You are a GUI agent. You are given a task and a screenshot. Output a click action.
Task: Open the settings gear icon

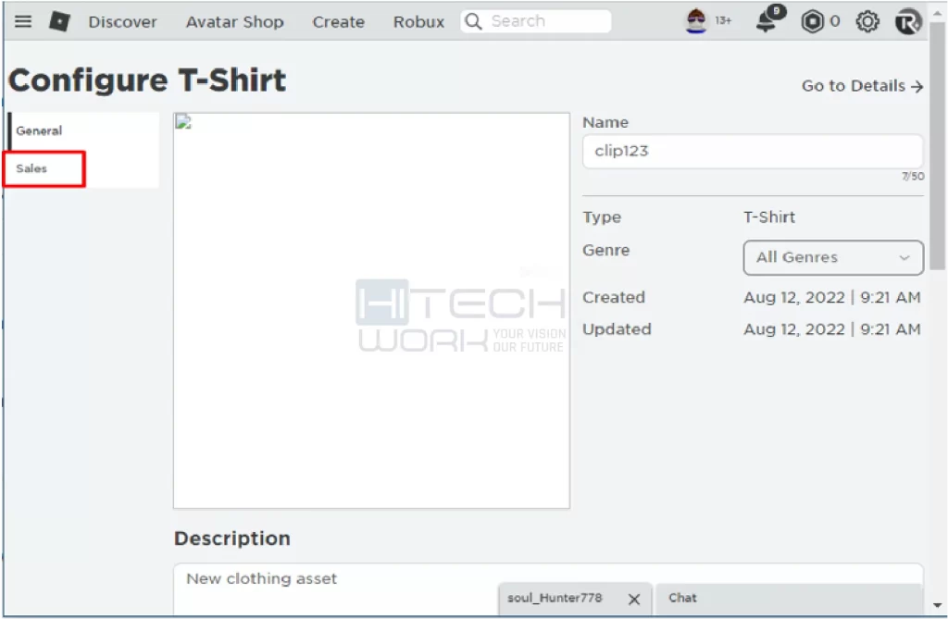[x=867, y=22]
